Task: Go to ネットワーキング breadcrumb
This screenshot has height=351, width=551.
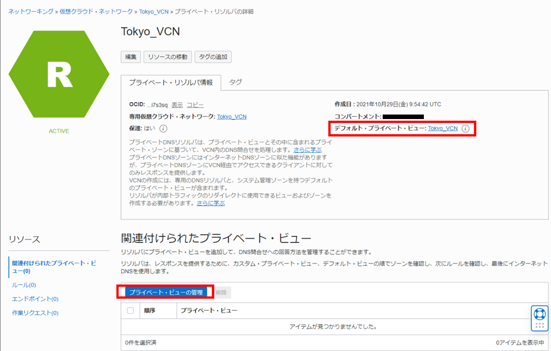Action: click(31, 11)
